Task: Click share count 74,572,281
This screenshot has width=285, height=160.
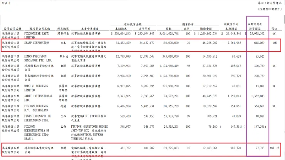Action: click(x=171, y=96)
